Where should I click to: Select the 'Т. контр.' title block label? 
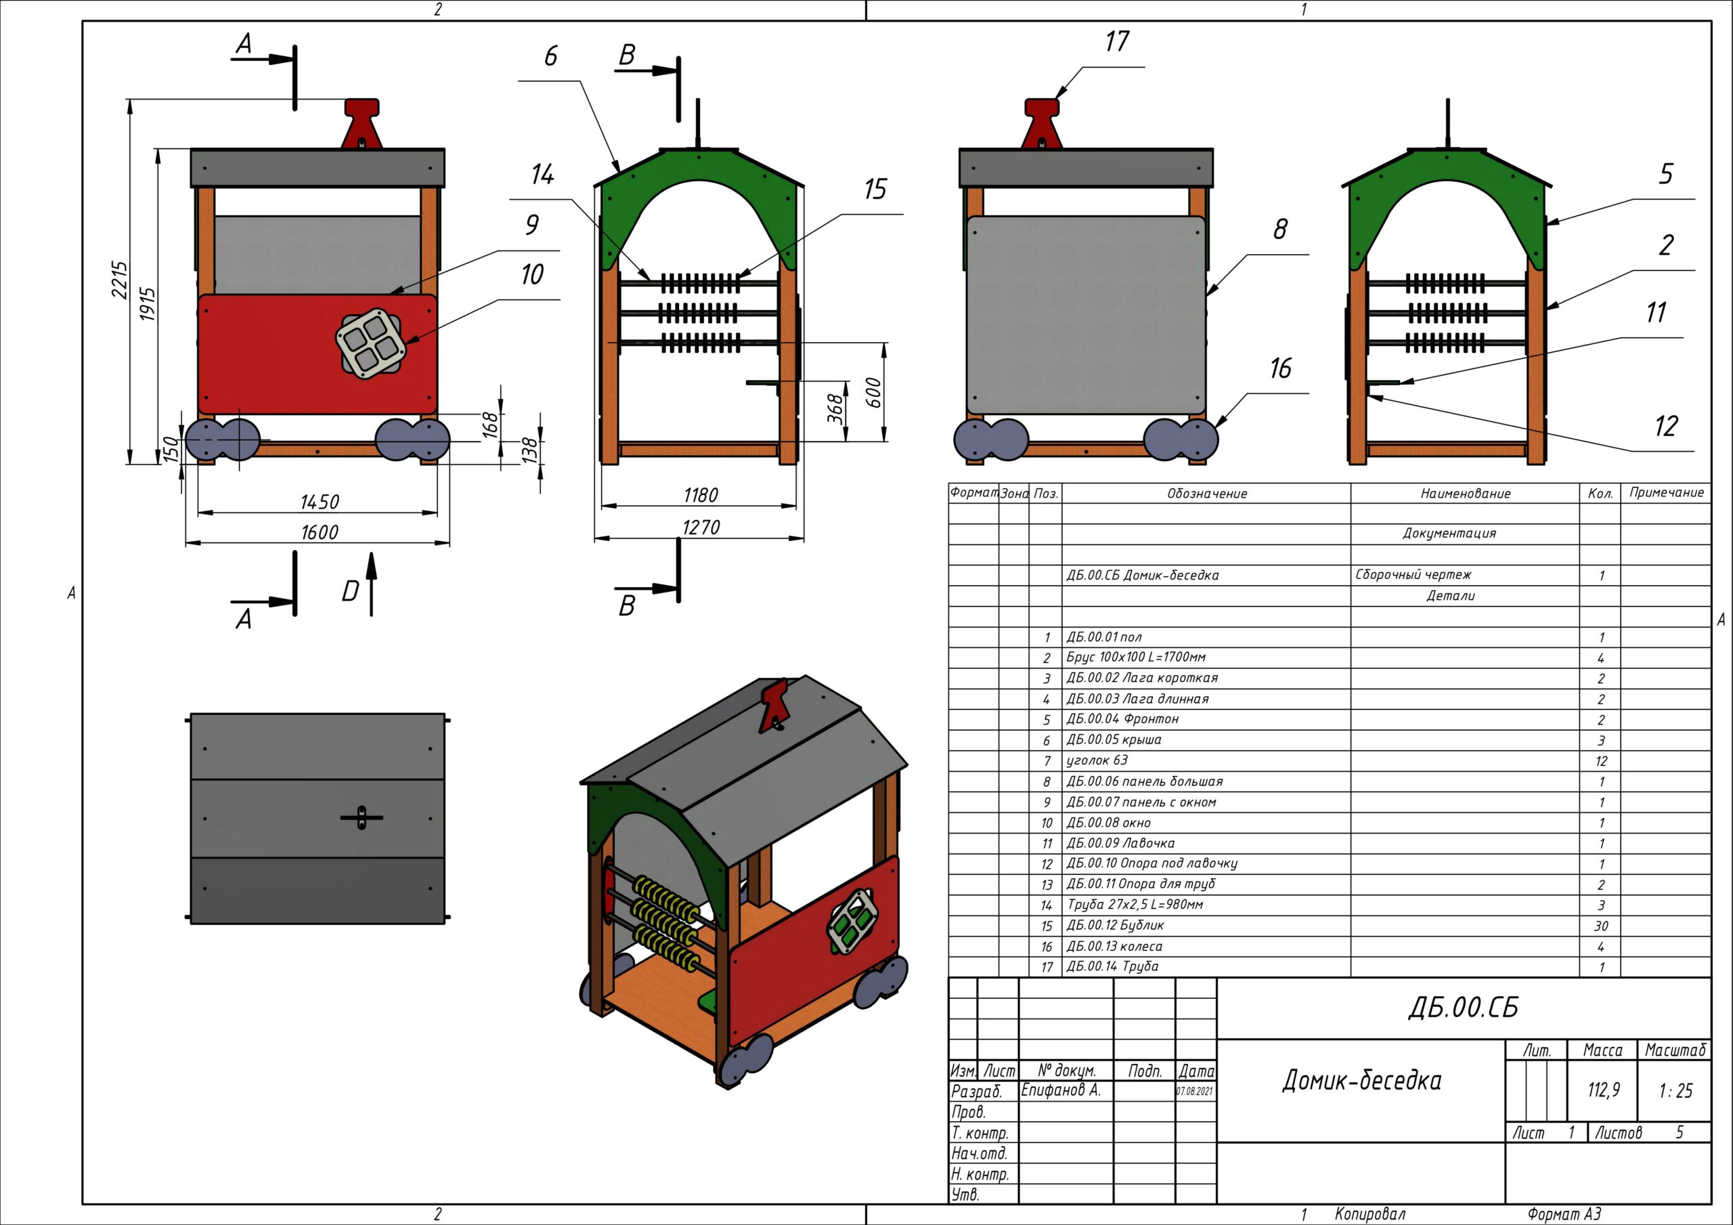980,1133
